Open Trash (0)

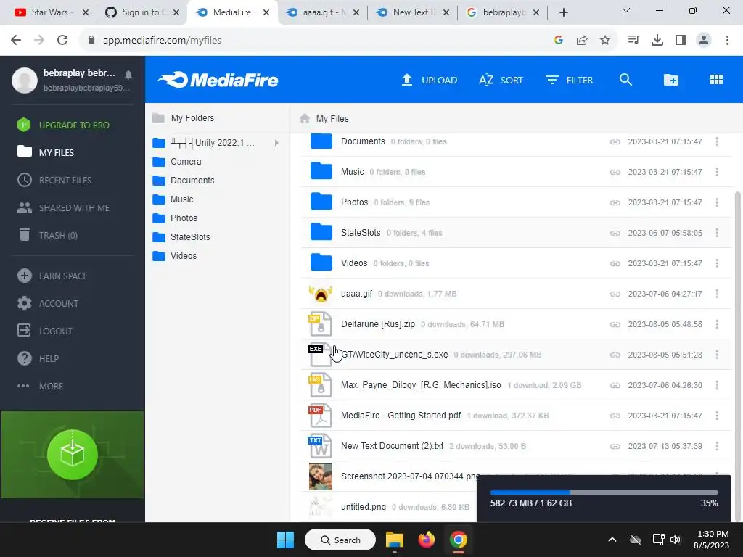point(47,235)
